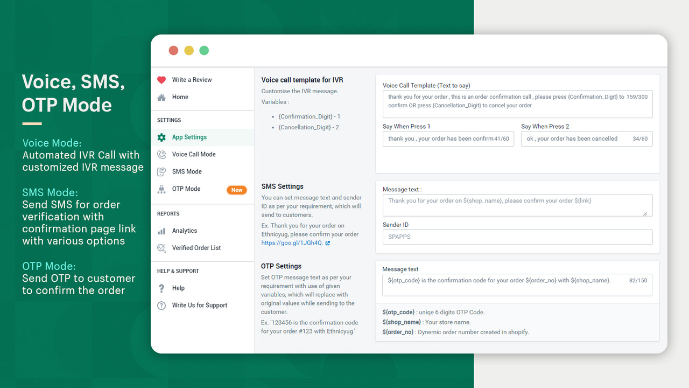
Task: Click the New badge beside OTP Mode
Action: click(237, 190)
